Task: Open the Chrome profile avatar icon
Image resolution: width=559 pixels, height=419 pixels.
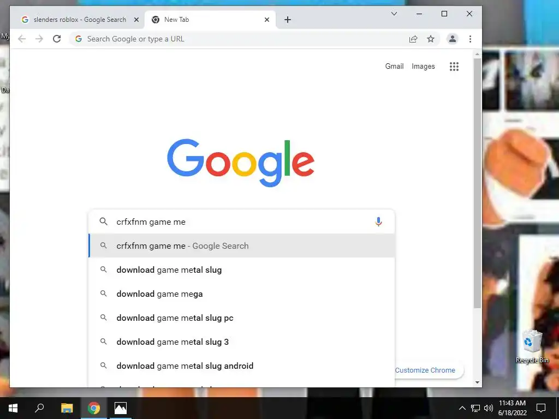Action: (x=453, y=39)
